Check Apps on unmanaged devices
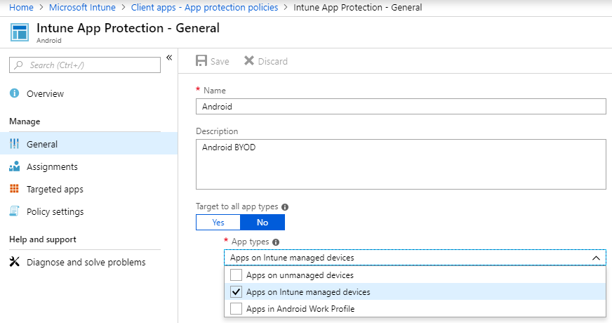 [x=237, y=275]
